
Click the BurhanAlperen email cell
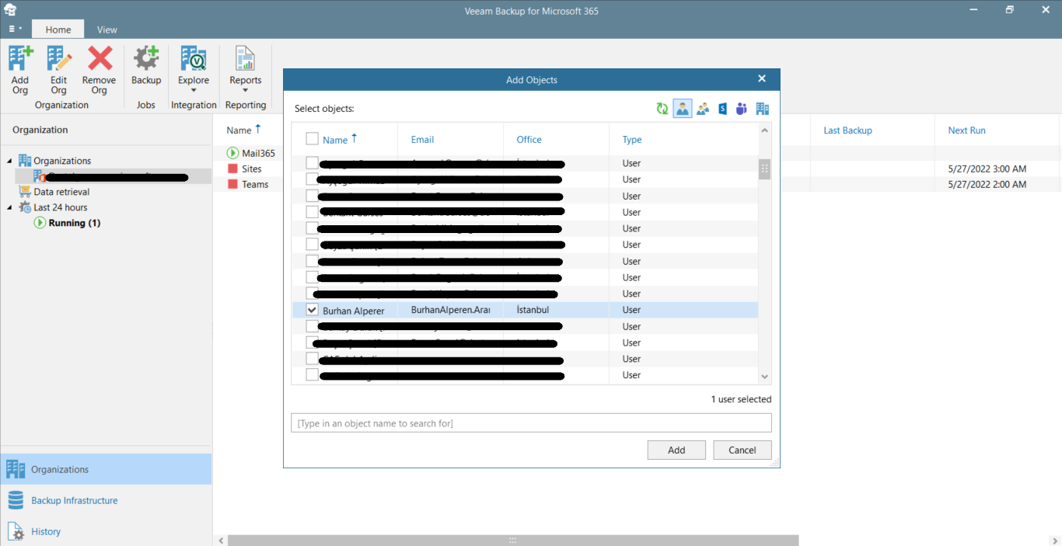(451, 309)
